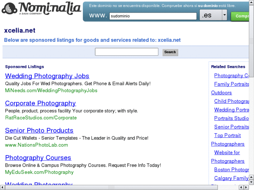Click www.NationsPhotoLab.com URL

36,145
